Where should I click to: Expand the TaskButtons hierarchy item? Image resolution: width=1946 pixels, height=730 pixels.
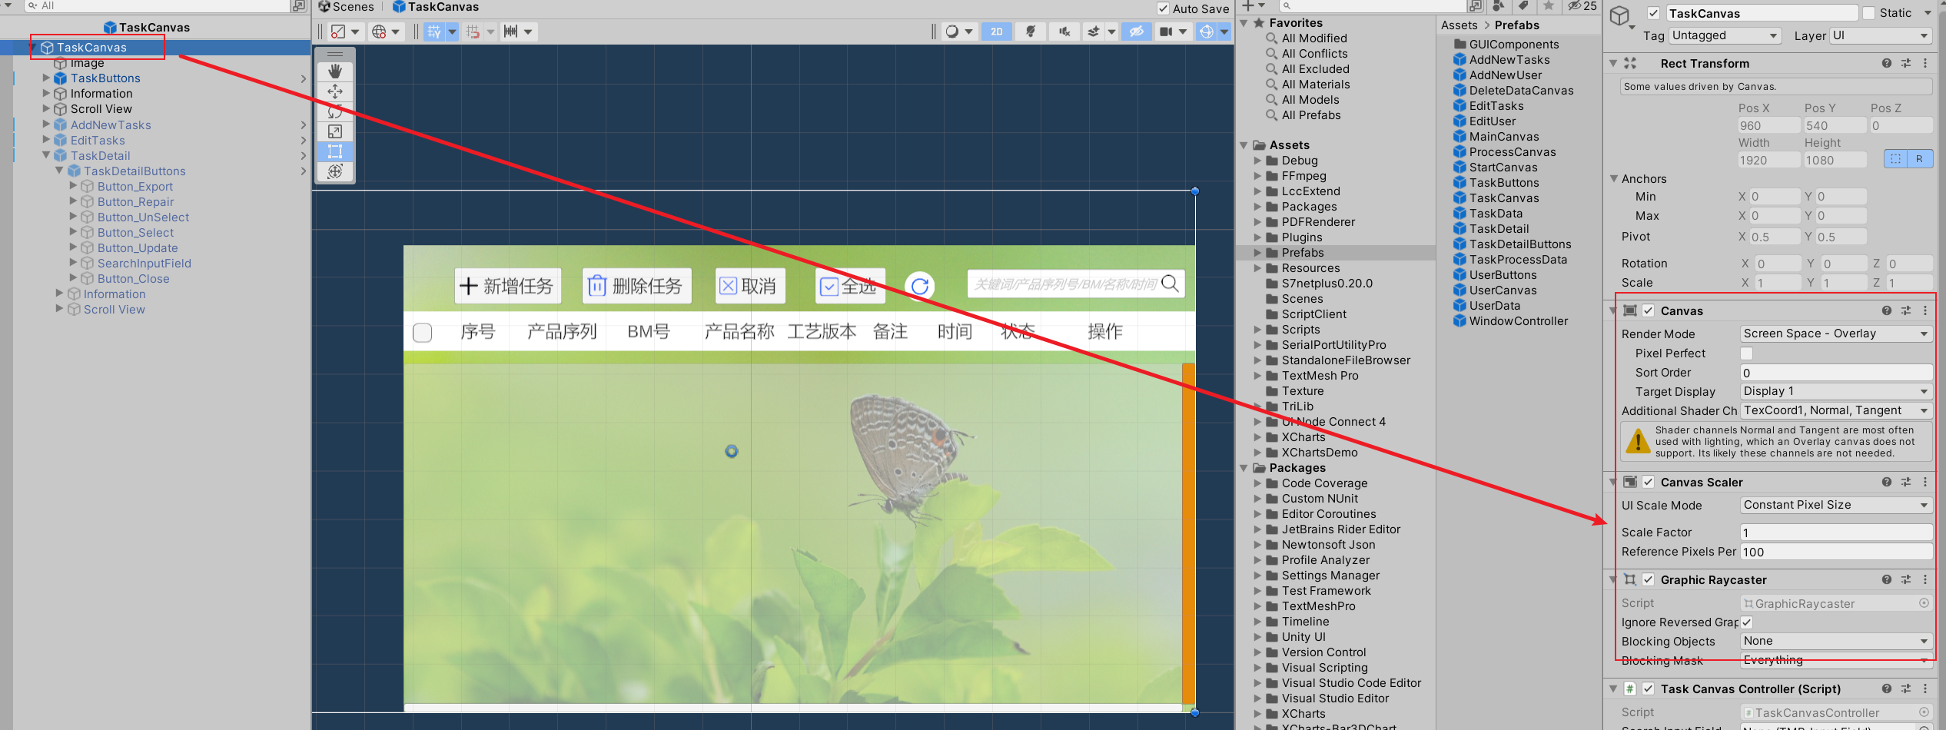[46, 78]
